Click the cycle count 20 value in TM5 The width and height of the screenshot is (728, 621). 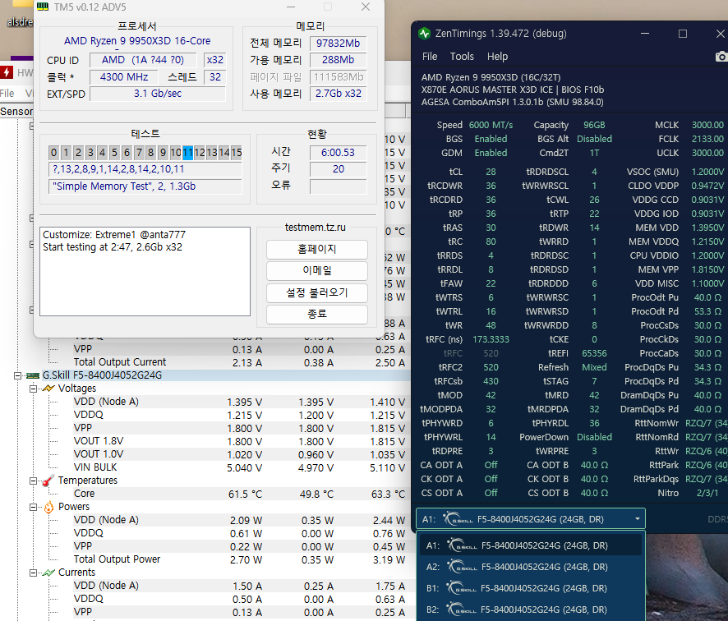(x=338, y=169)
